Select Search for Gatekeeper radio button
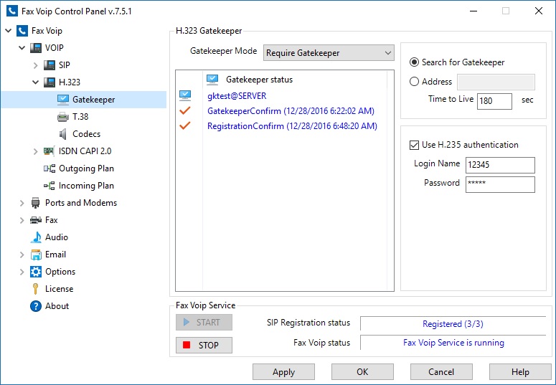556x385 pixels. point(414,62)
